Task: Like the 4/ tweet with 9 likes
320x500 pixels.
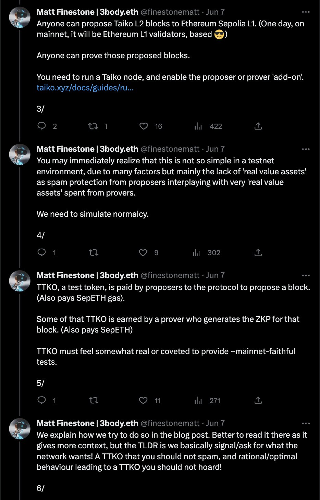Action: [x=143, y=253]
